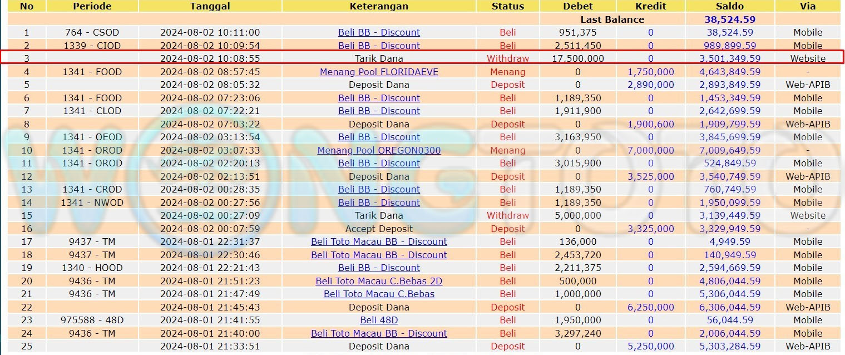Click the Debet column header
This screenshot has height=355, width=845.
pyautogui.click(x=578, y=6)
